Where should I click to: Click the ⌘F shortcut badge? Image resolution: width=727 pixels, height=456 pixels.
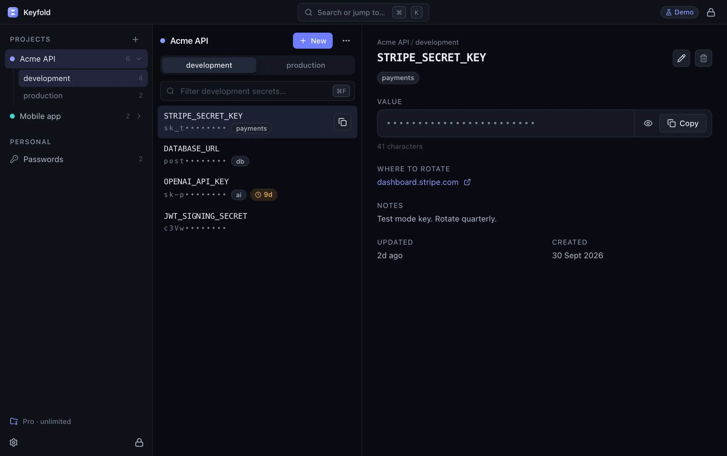pyautogui.click(x=341, y=91)
